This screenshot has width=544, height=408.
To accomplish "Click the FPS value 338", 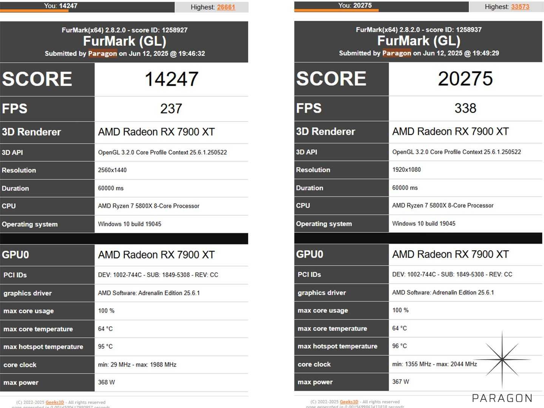I will pos(465,108).
